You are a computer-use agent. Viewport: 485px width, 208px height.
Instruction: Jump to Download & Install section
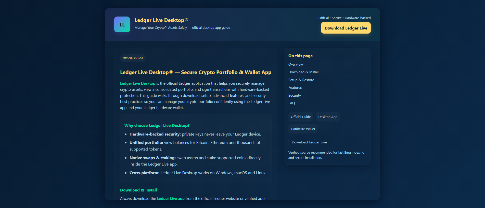[303, 72]
